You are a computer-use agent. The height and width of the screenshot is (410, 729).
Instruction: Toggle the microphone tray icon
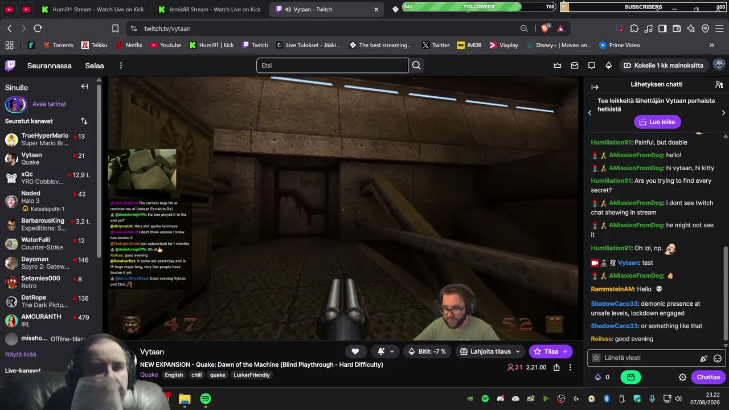[652, 399]
